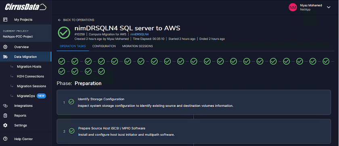
Task: Select the first task step circle in progress row
Action: [x=62, y=61]
